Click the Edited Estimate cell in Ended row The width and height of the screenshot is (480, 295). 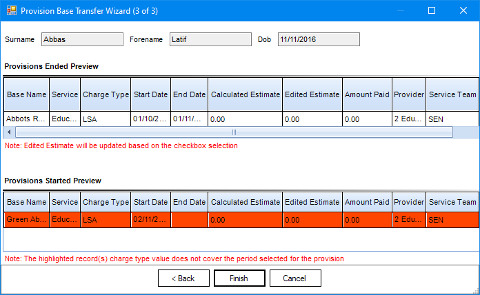point(312,119)
